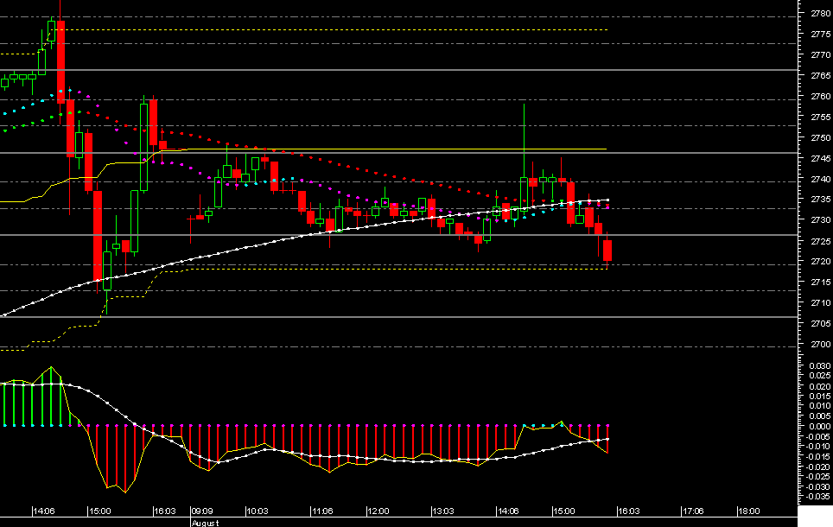Pick the 2735 price scale value
This screenshot has width=833, height=527.
coord(820,200)
